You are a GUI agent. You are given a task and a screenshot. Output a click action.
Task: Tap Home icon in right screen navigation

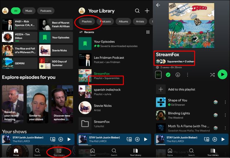tap(170, 152)
